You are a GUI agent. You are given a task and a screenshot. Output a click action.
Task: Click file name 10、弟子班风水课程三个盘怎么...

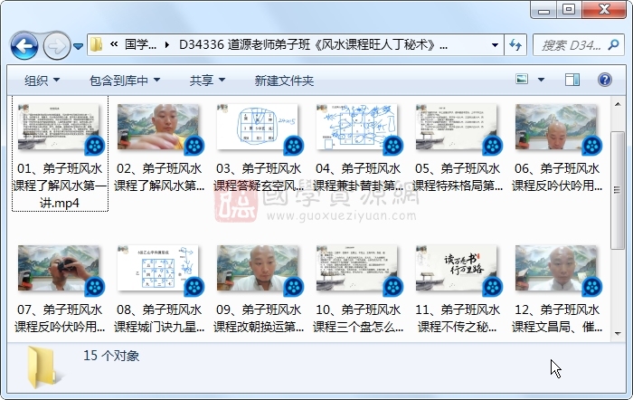point(358,318)
